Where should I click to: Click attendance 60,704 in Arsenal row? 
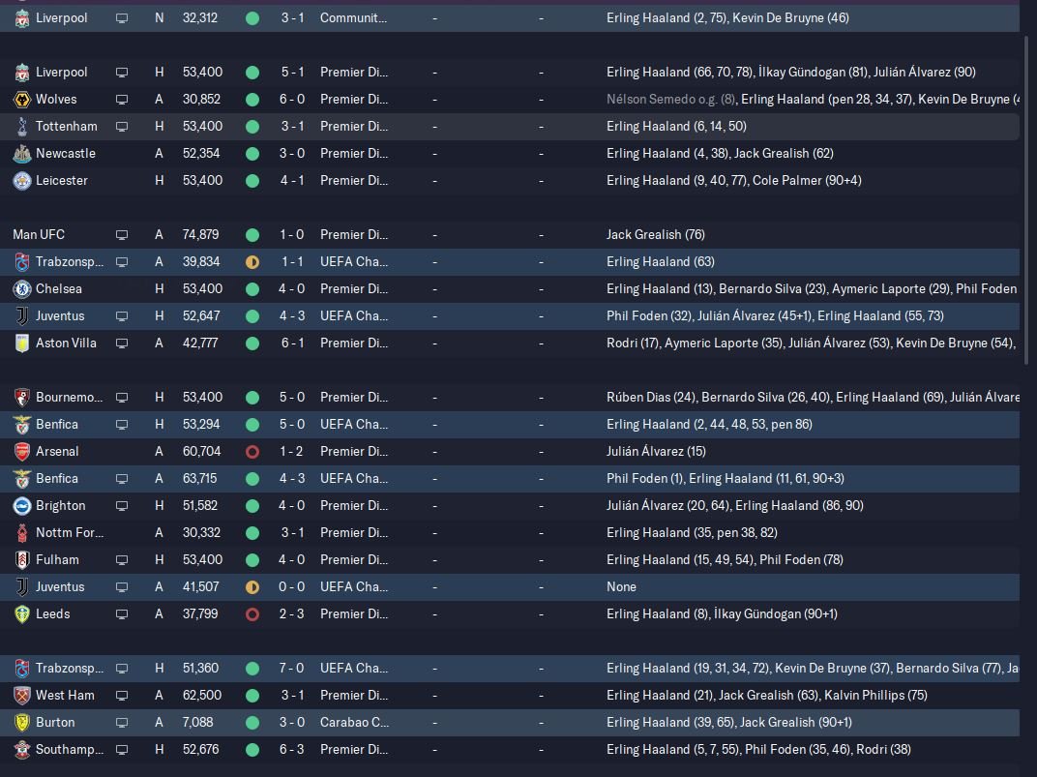(202, 452)
